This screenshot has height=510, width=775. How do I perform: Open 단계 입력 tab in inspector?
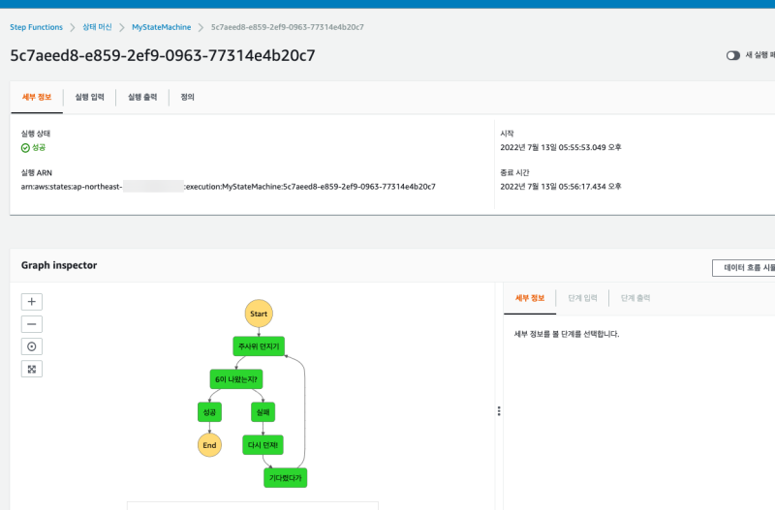(x=582, y=298)
